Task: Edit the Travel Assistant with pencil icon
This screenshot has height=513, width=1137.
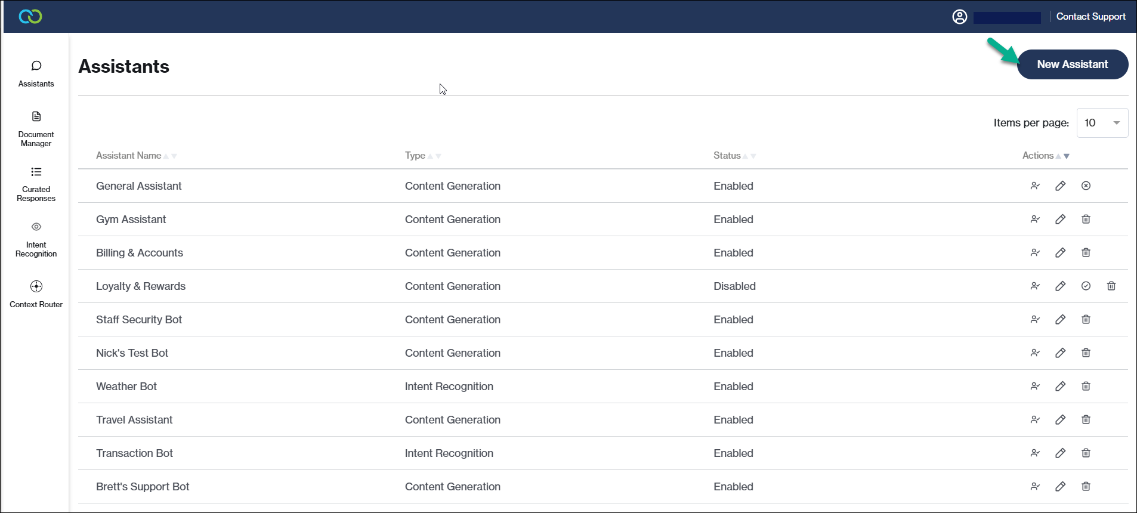Action: tap(1060, 420)
